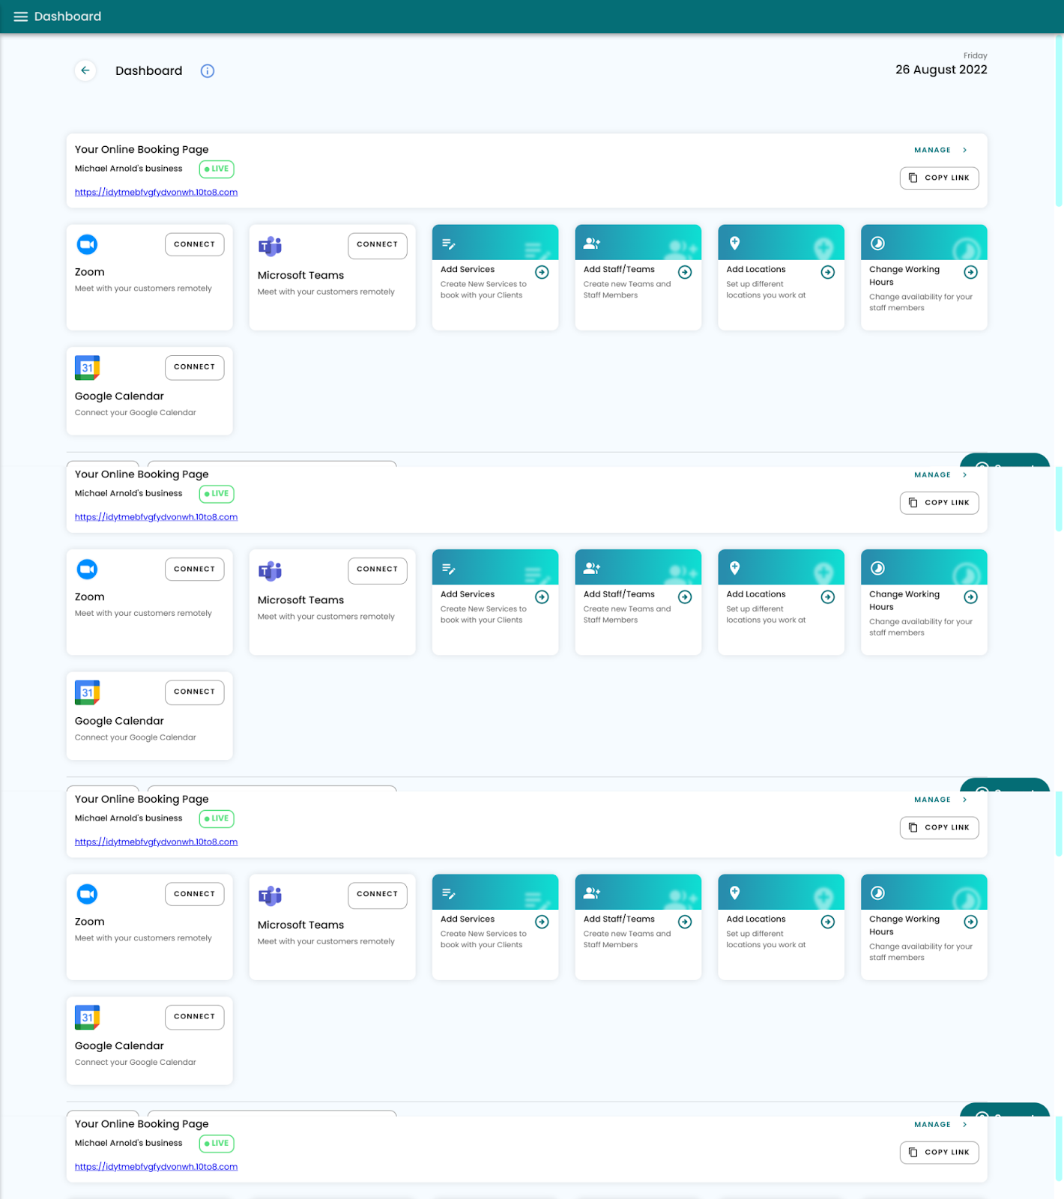Connect Microsoft Teams in the third section
This screenshot has width=1064, height=1199.
[377, 895]
